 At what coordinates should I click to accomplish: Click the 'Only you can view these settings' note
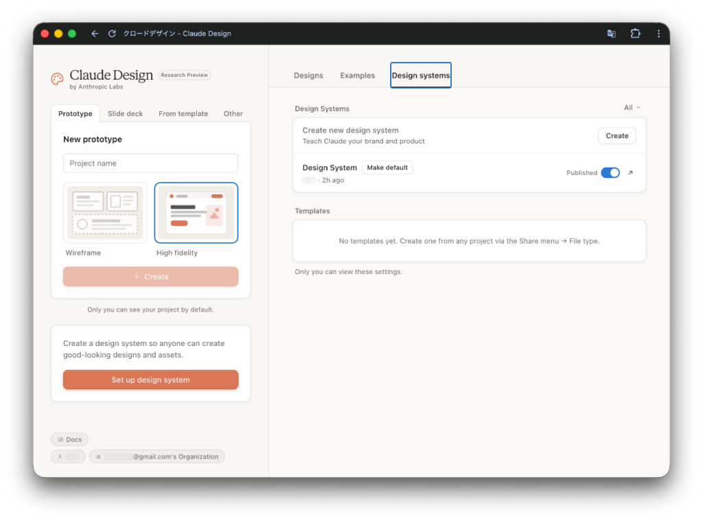(x=348, y=272)
